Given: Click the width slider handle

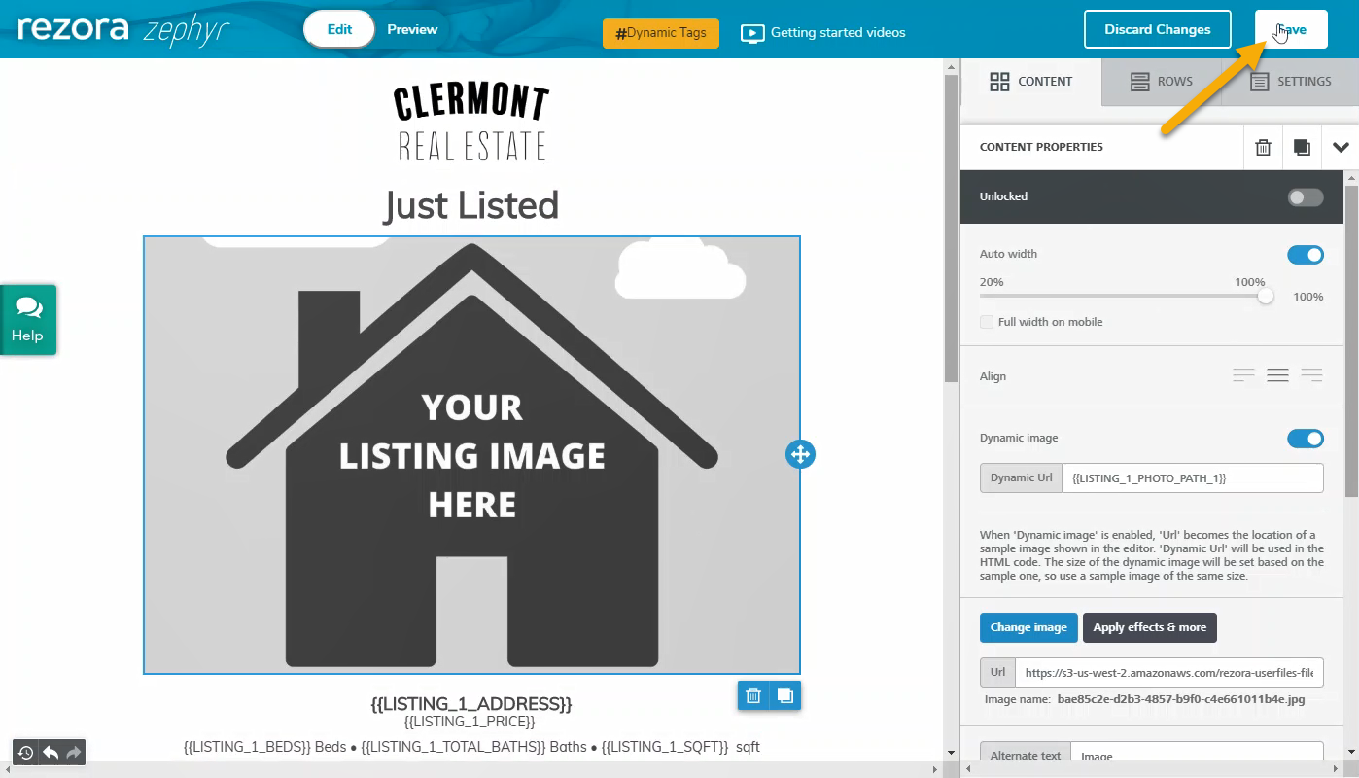Looking at the screenshot, I should pos(1266,296).
